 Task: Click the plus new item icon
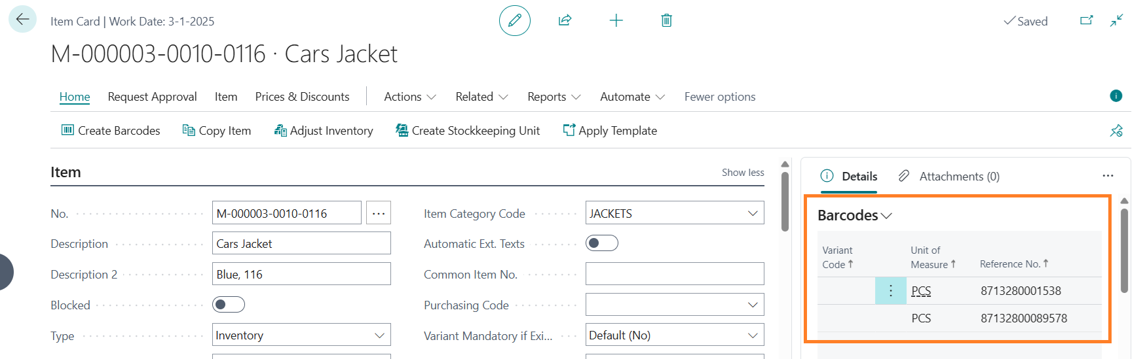pyautogui.click(x=616, y=21)
